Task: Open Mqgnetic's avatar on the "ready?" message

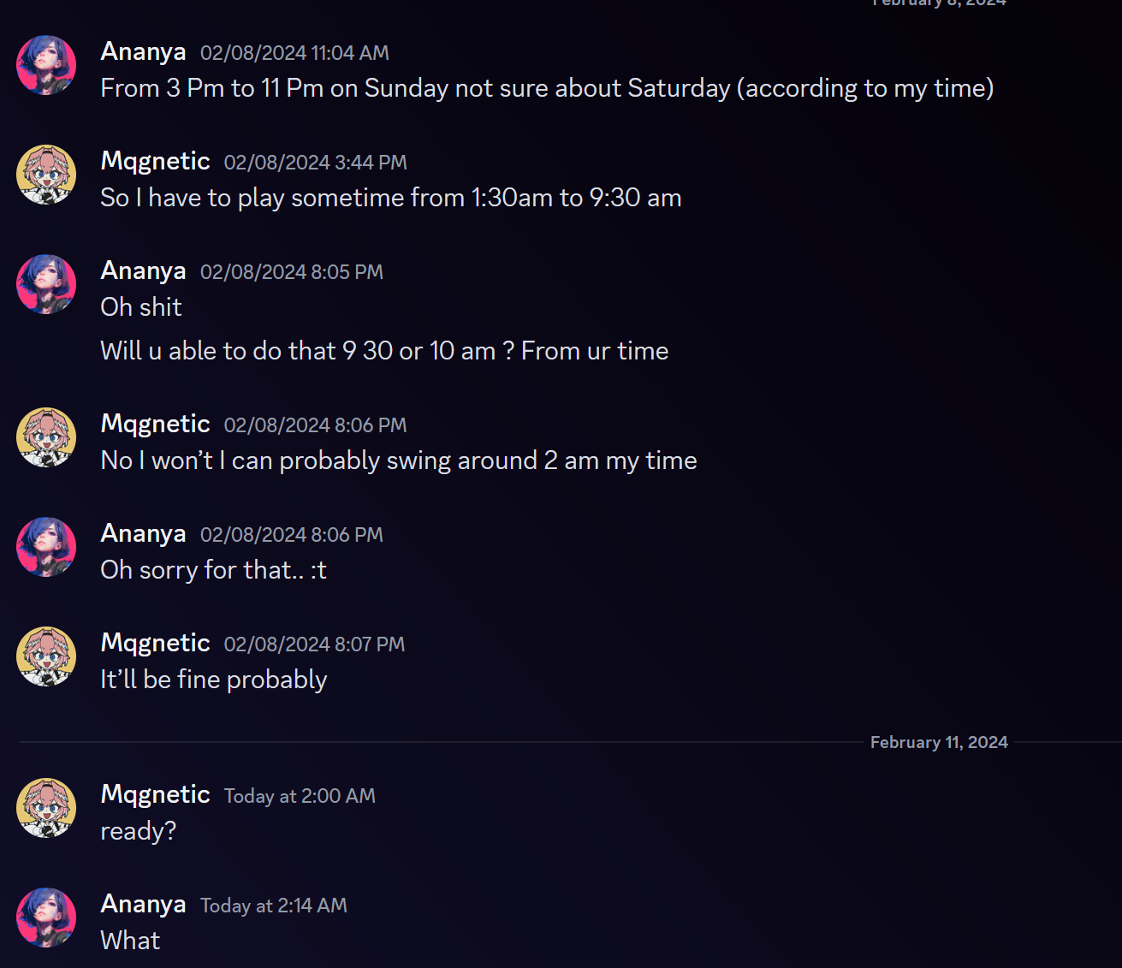Action: coord(46,808)
